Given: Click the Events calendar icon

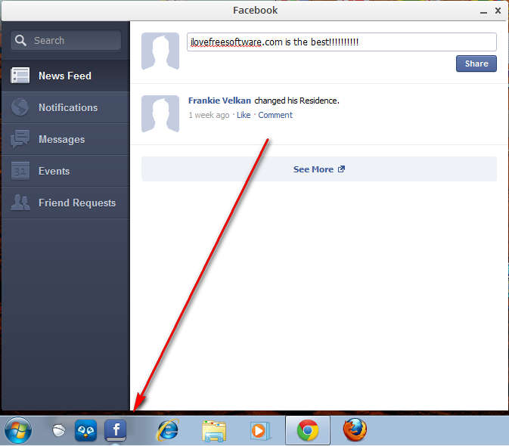Looking at the screenshot, I should pyautogui.click(x=20, y=171).
